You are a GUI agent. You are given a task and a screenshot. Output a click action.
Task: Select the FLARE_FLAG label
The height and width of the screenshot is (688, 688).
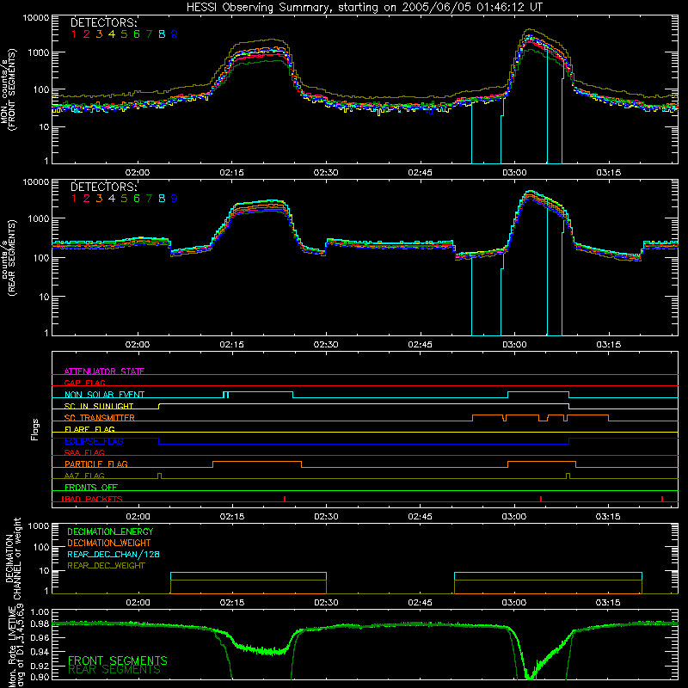pyautogui.click(x=89, y=429)
